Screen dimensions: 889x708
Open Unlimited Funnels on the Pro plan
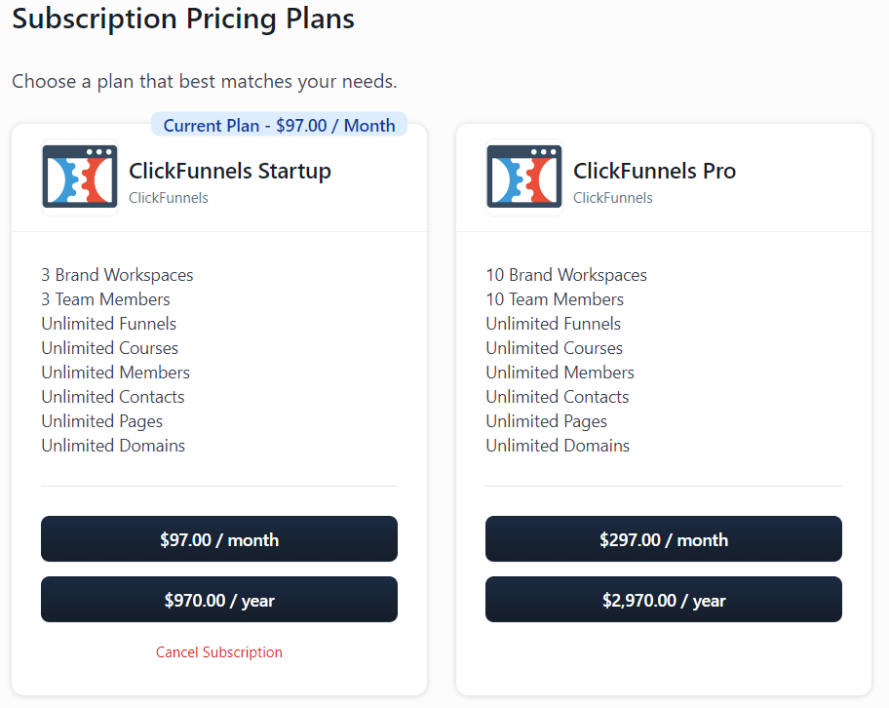point(553,323)
